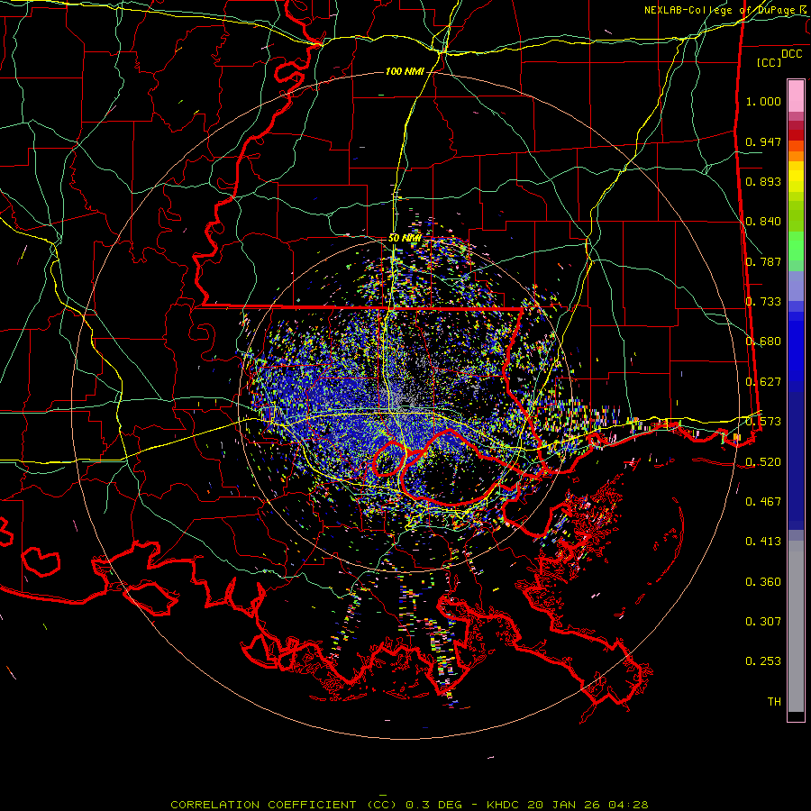Click the TH threshold legend label

click(x=774, y=702)
